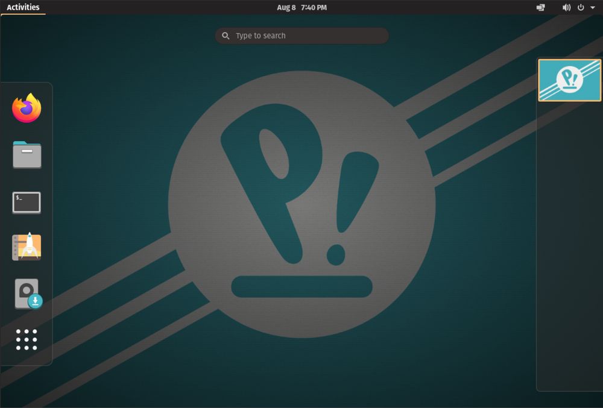Focus the Type to search field
603x408 pixels.
302,36
